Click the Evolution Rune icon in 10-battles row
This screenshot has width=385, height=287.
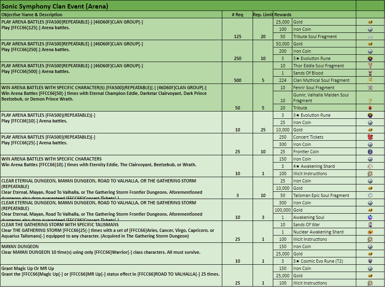click(370, 115)
